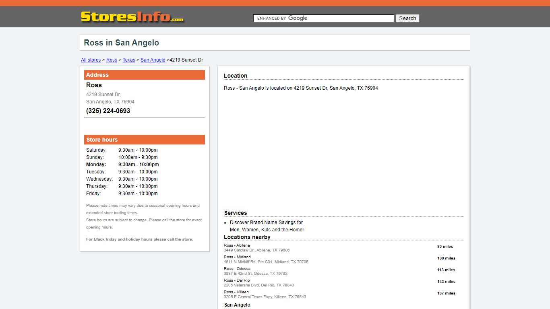Open the StoresInfo.com logo homepage
550x309 pixels.
pos(132,17)
